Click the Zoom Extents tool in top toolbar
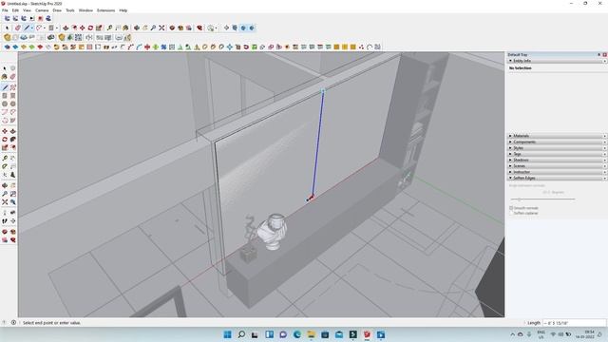 pyautogui.click(x=161, y=28)
